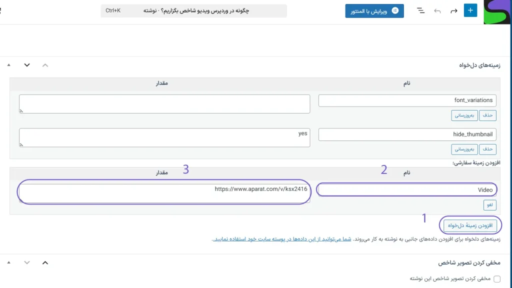Move custom fields panel up with chevron
Image resolution: width=512 pixels, height=288 pixels.
[x=45, y=65]
